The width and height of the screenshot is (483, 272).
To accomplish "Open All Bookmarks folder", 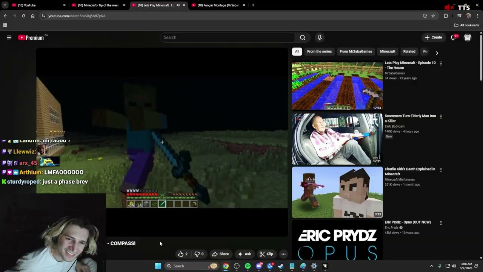I will pos(467,25).
